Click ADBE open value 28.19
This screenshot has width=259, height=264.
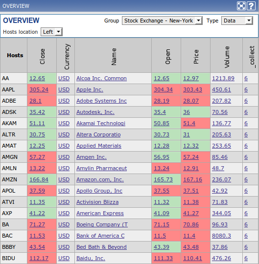coord(162,101)
